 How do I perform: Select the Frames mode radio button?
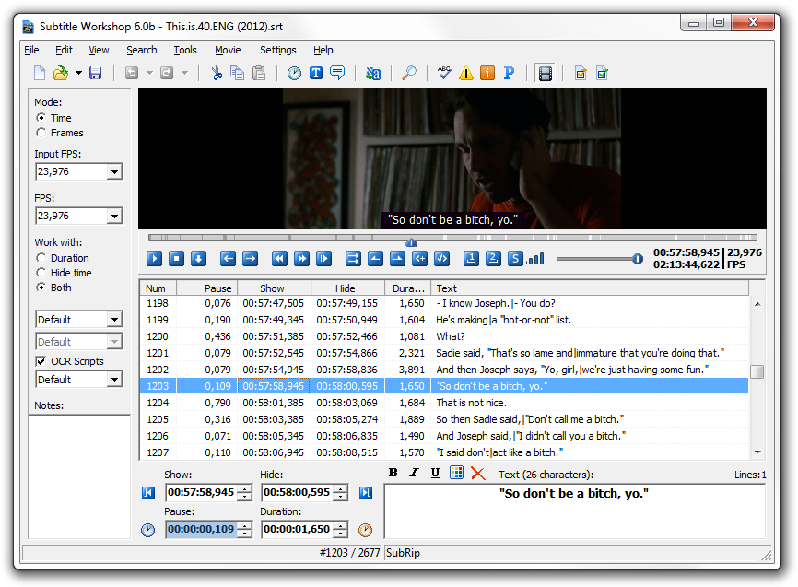click(41, 132)
